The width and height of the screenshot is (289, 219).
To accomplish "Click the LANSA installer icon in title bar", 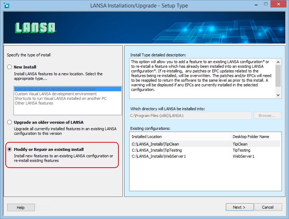I will click(x=6, y=5).
